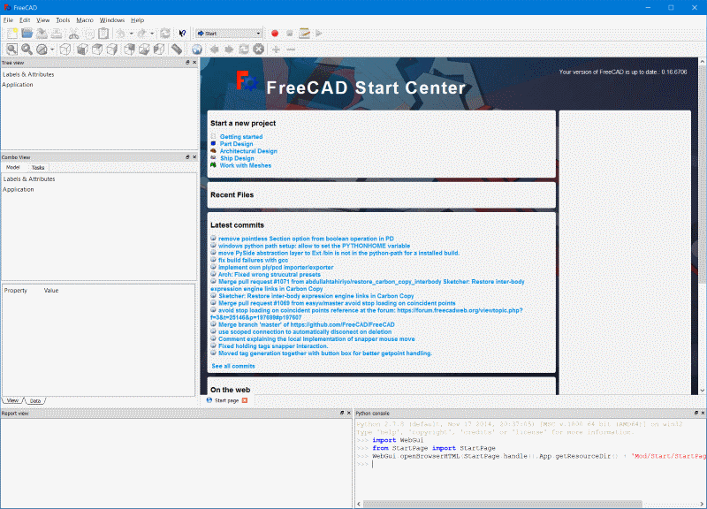This screenshot has width=707, height=509.
Task: Open the Getting started link
Action: pos(241,137)
